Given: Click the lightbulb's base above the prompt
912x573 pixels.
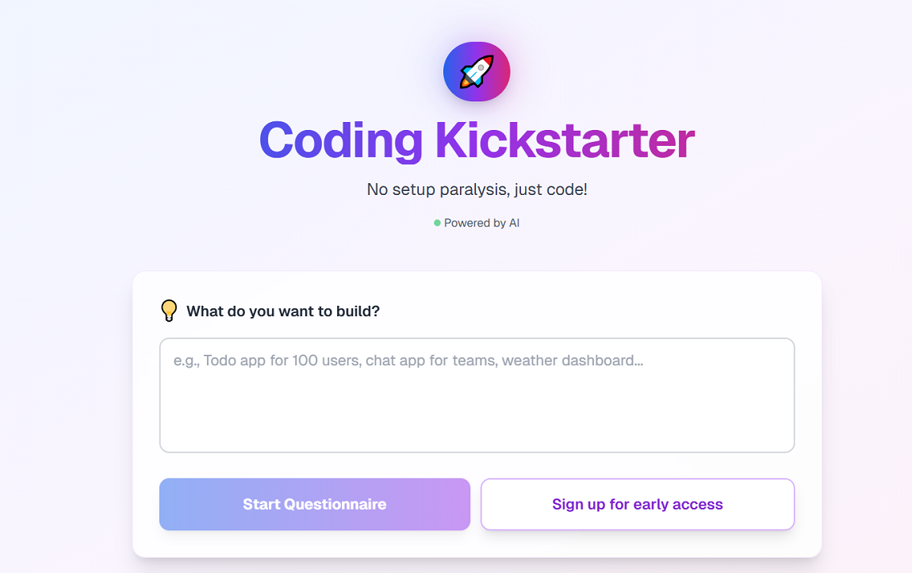Looking at the screenshot, I should 169,318.
